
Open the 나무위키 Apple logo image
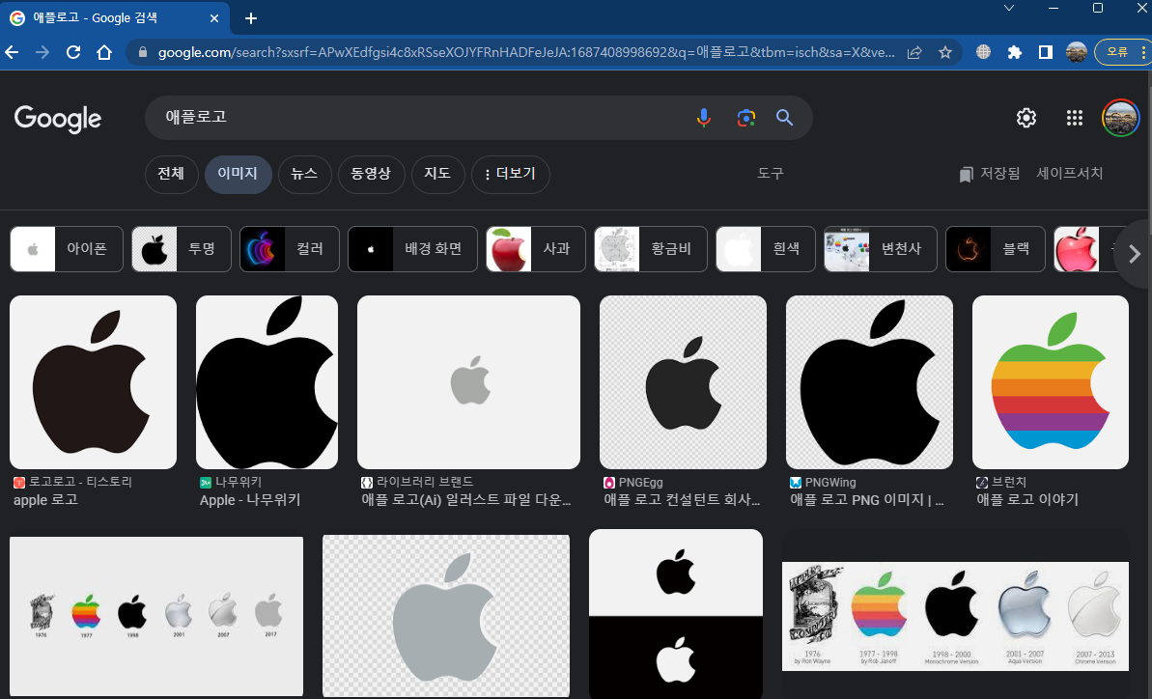click(x=267, y=381)
